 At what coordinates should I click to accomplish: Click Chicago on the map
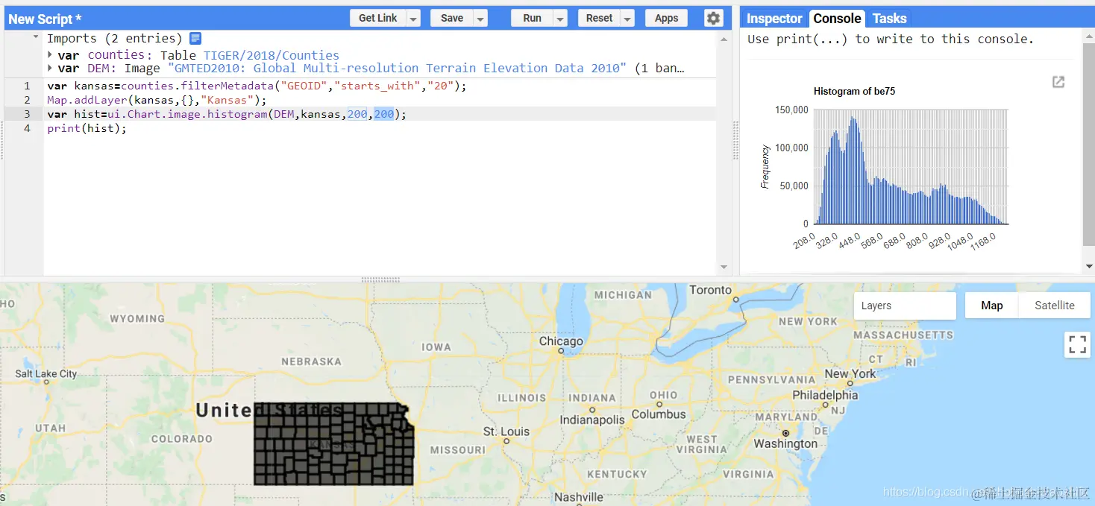coord(561,341)
